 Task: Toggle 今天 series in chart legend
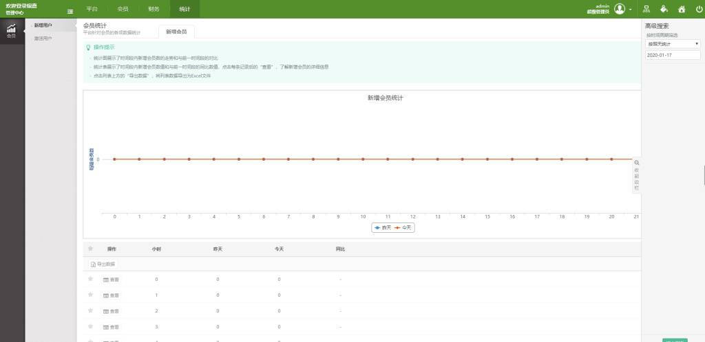403,228
